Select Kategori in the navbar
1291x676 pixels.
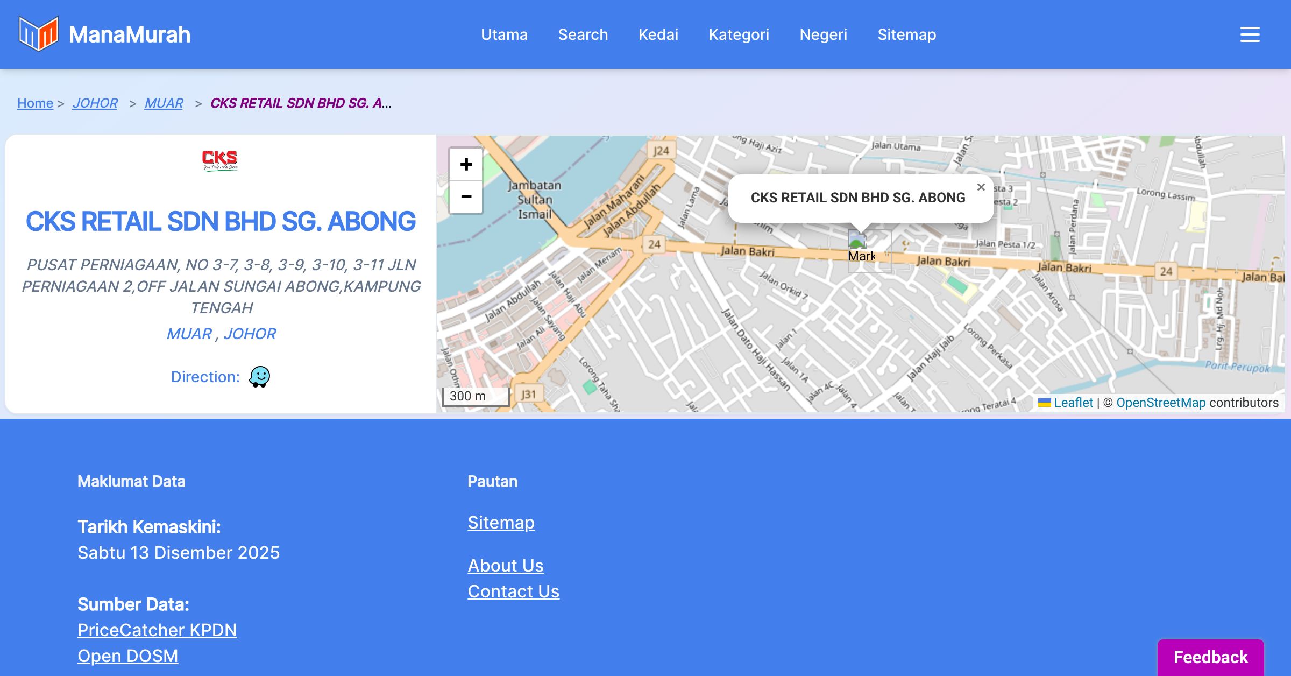[x=739, y=34]
